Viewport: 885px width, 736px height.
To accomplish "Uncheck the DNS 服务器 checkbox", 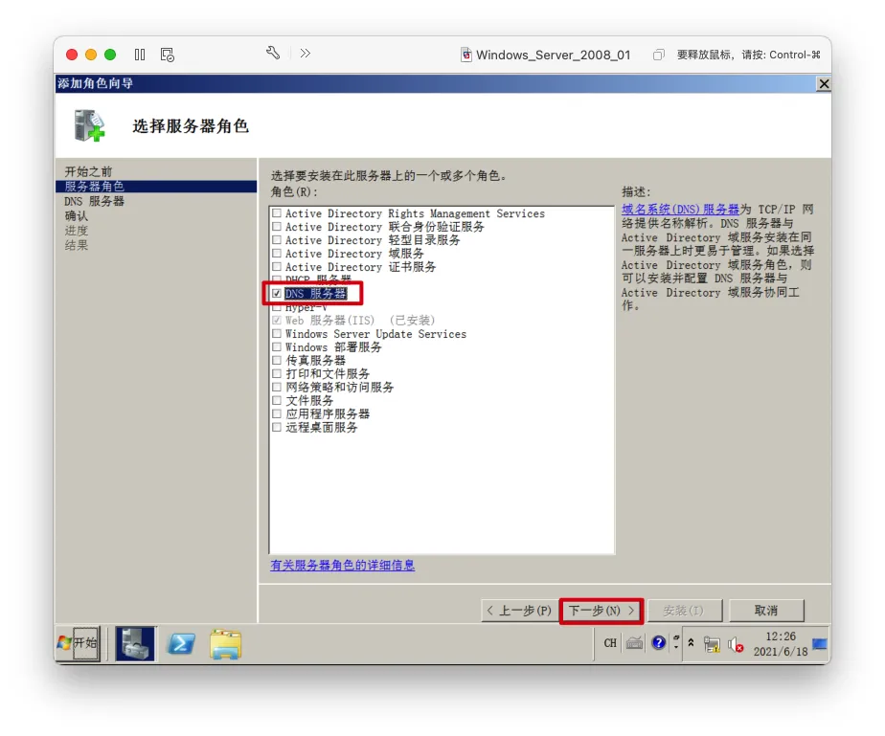I will pos(277,293).
